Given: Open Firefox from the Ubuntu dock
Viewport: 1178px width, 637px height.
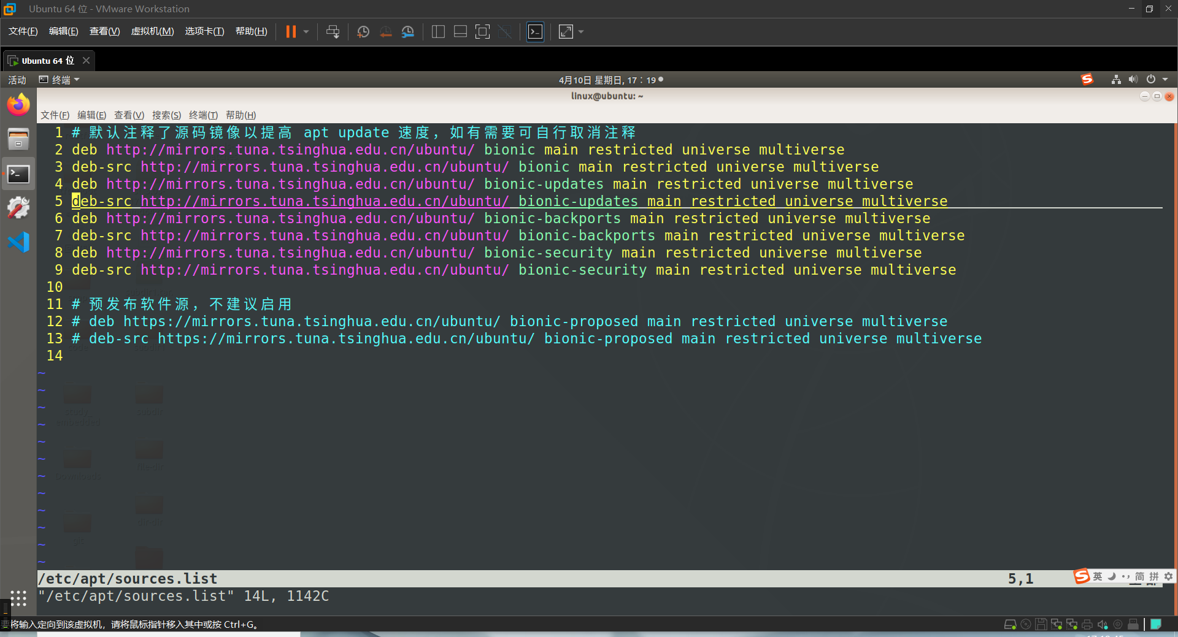Looking at the screenshot, I should [x=18, y=105].
